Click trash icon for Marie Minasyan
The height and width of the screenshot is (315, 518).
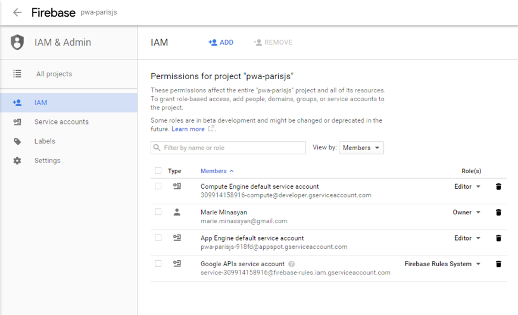[498, 213]
